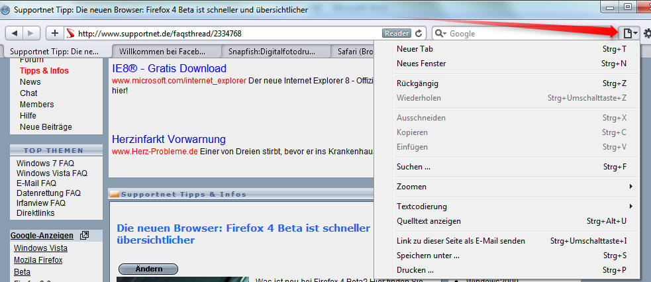651x282 pixels.
Task: Open the Members sidebar link
Action: [37, 105]
